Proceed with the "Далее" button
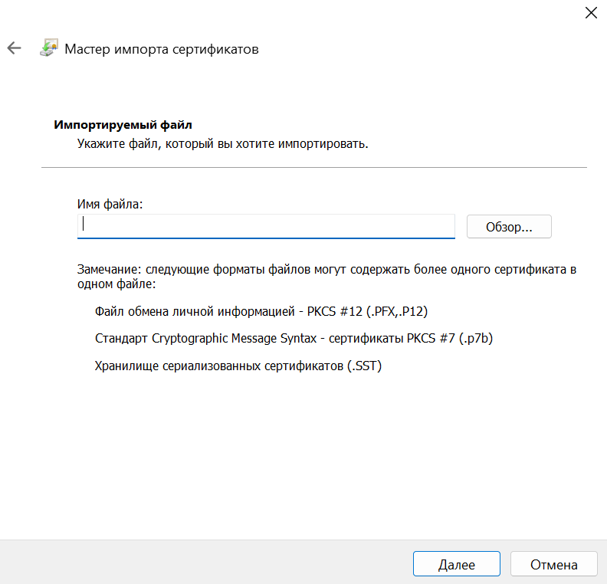607x584 pixels. click(456, 564)
